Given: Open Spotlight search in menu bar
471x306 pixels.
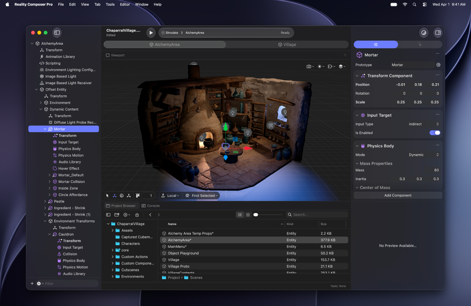Looking at the screenshot, I should tap(414, 4).
